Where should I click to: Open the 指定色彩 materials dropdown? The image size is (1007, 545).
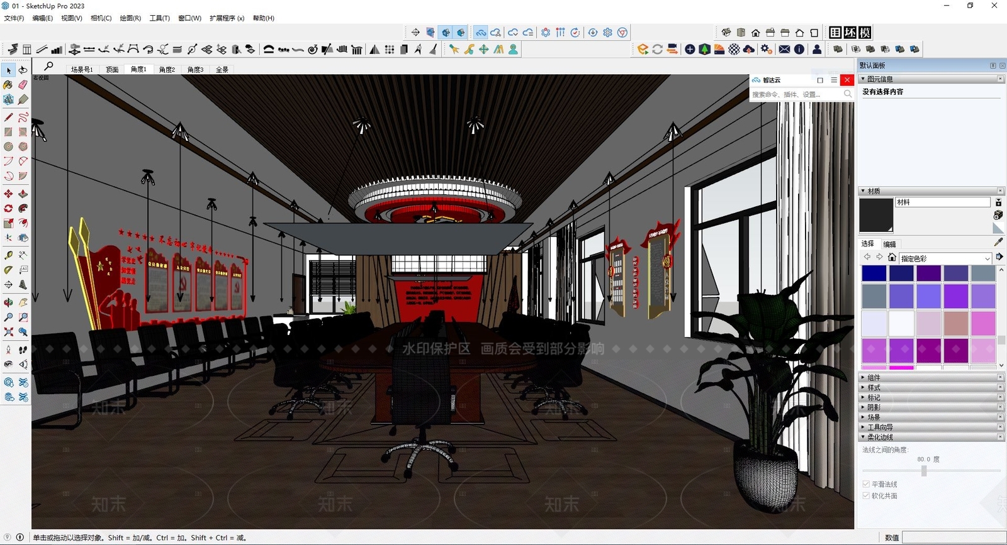tap(945, 258)
